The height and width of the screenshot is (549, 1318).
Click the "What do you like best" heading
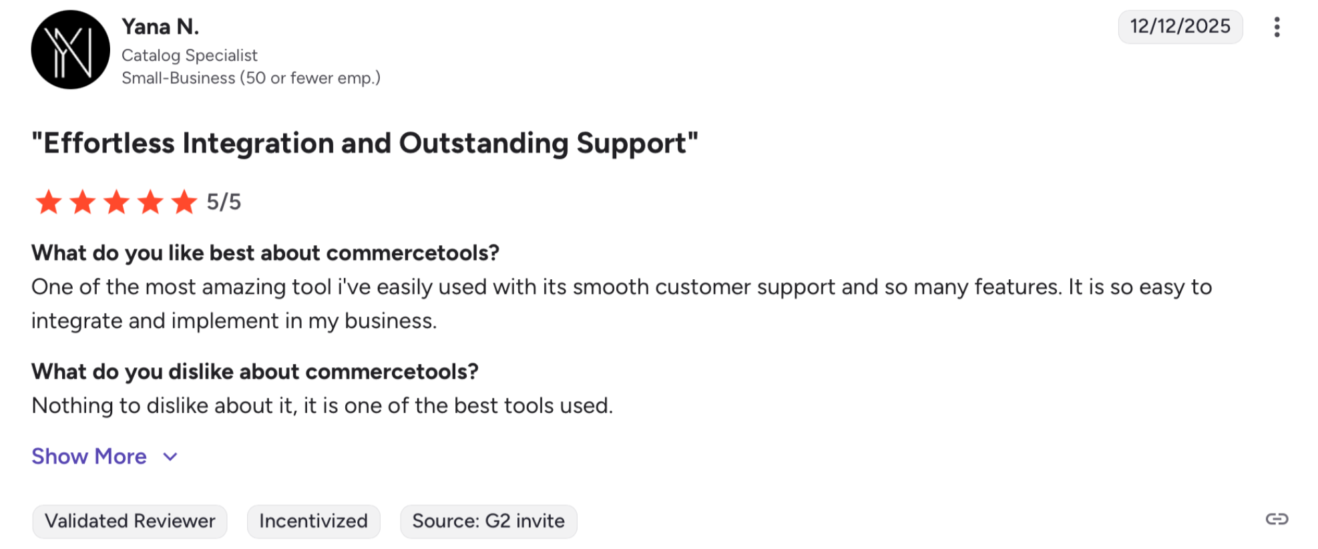click(265, 253)
